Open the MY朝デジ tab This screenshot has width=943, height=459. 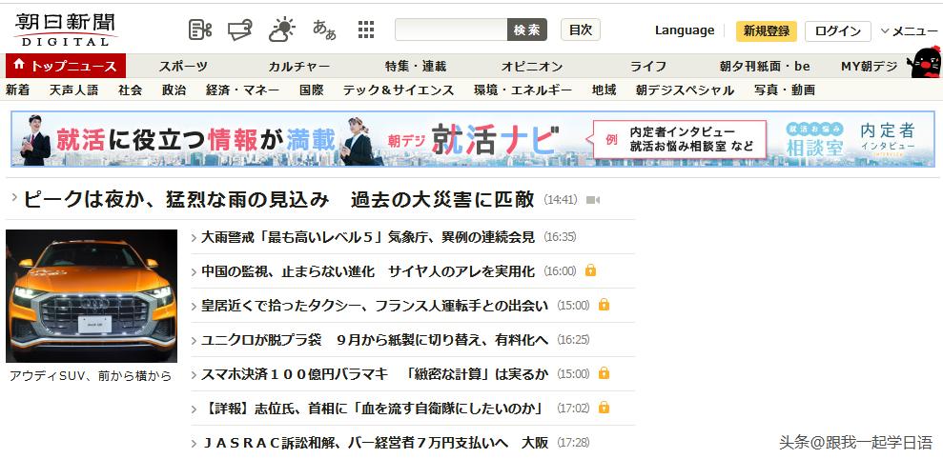tap(869, 66)
